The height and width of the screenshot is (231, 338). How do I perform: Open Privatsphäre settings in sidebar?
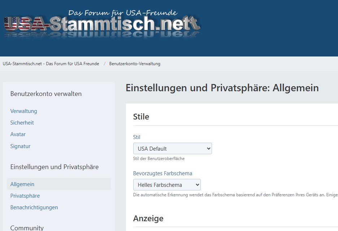pyautogui.click(x=25, y=196)
